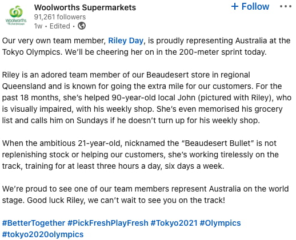Click the 1w Edited timestamp

click(x=52, y=26)
